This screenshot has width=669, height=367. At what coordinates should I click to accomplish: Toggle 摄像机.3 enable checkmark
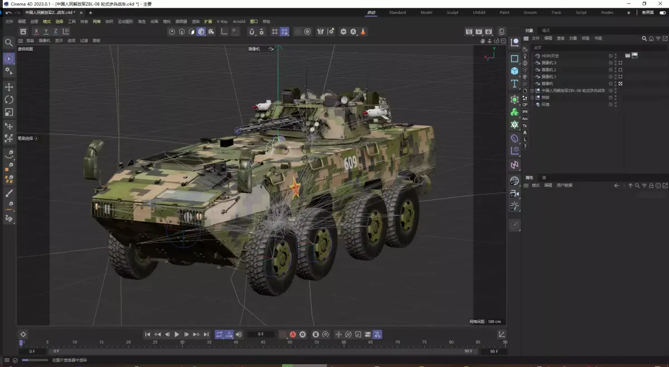611,63
